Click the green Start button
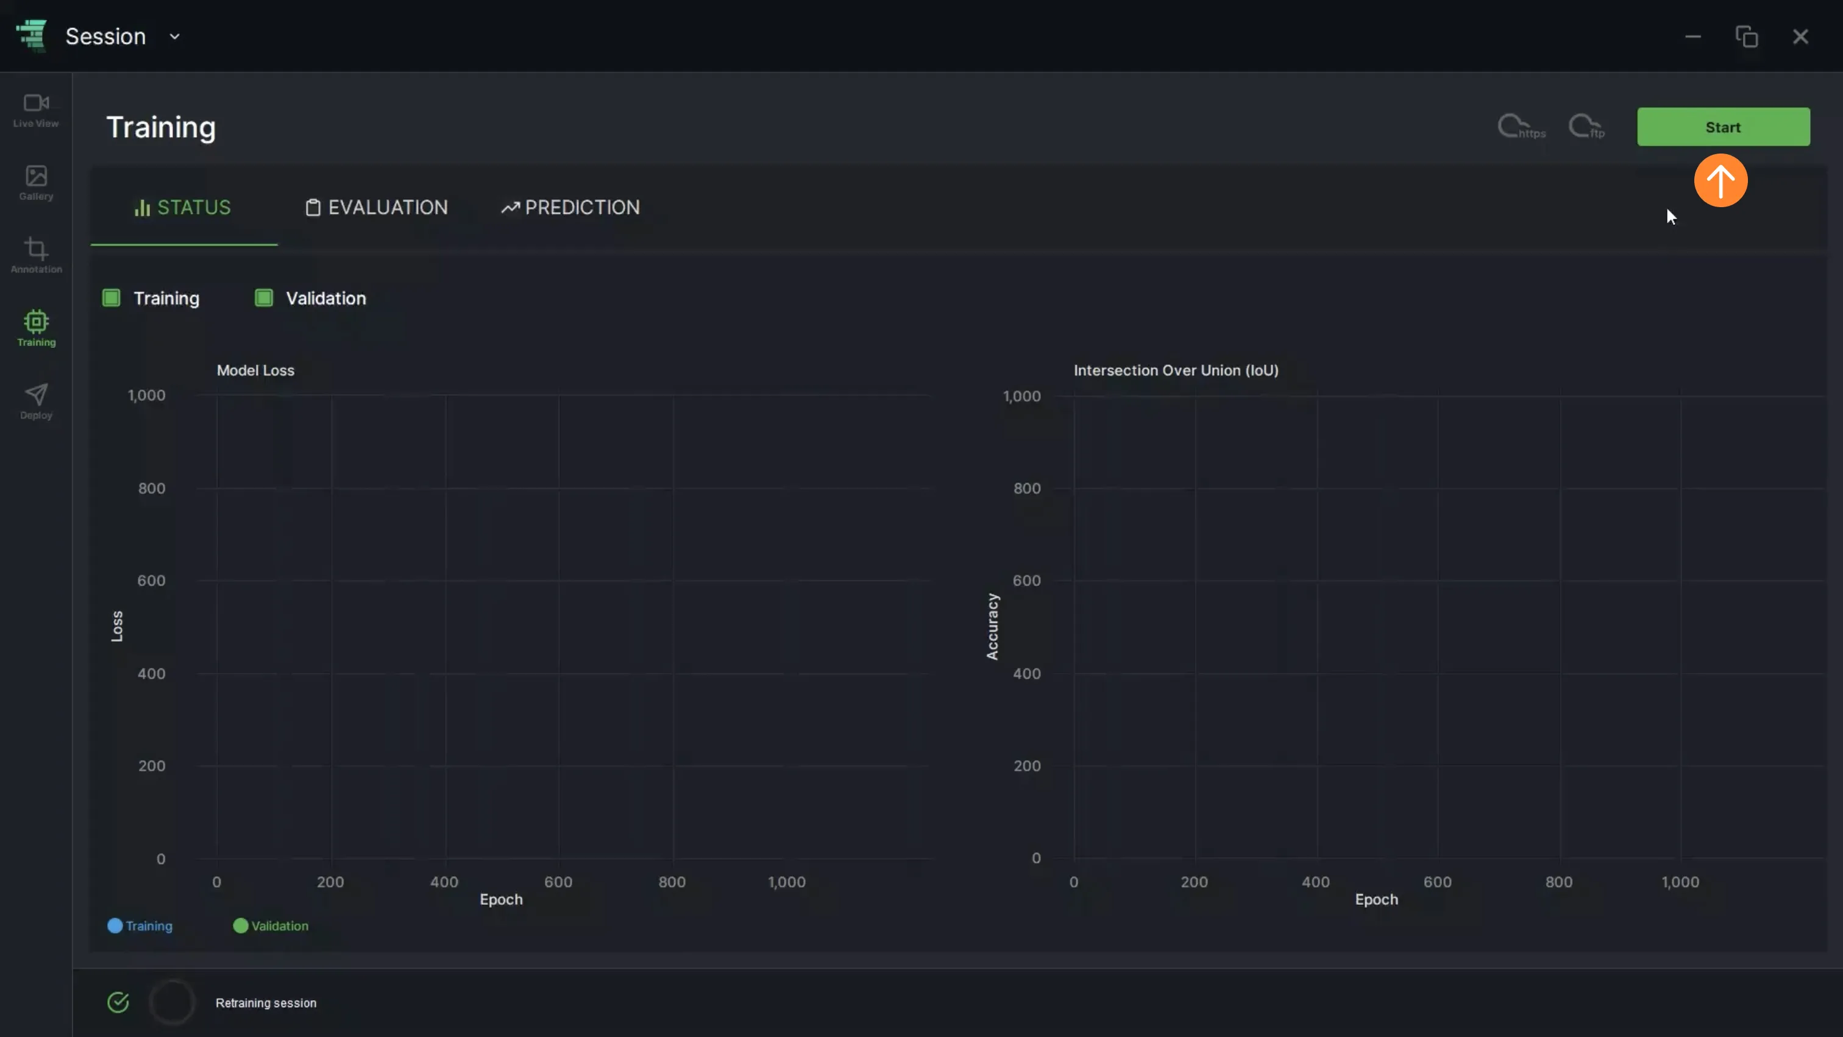The width and height of the screenshot is (1843, 1037). point(1724,127)
